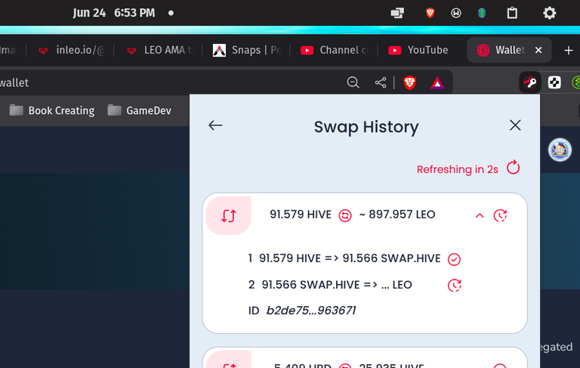Open system settings gear in top bar
The image size is (580, 368).
pos(549,13)
